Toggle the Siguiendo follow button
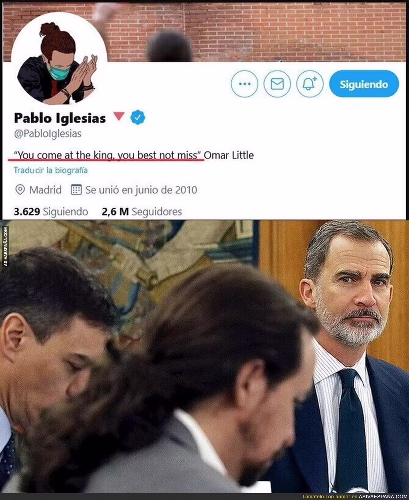 click(364, 84)
